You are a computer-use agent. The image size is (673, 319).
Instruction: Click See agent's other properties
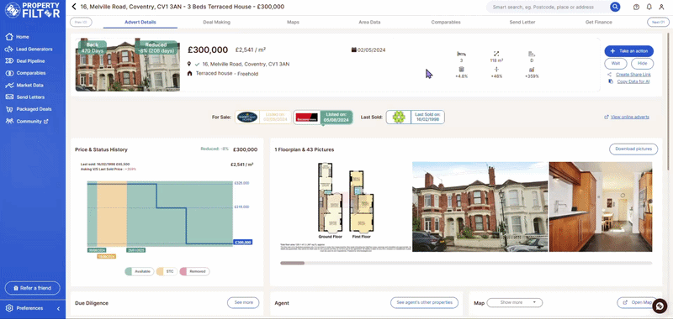point(424,302)
